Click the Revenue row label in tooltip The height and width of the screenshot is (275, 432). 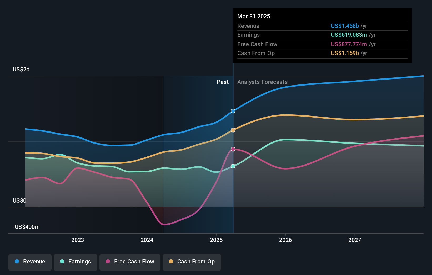248,26
